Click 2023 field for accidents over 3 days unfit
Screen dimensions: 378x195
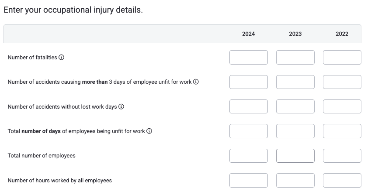click(295, 82)
